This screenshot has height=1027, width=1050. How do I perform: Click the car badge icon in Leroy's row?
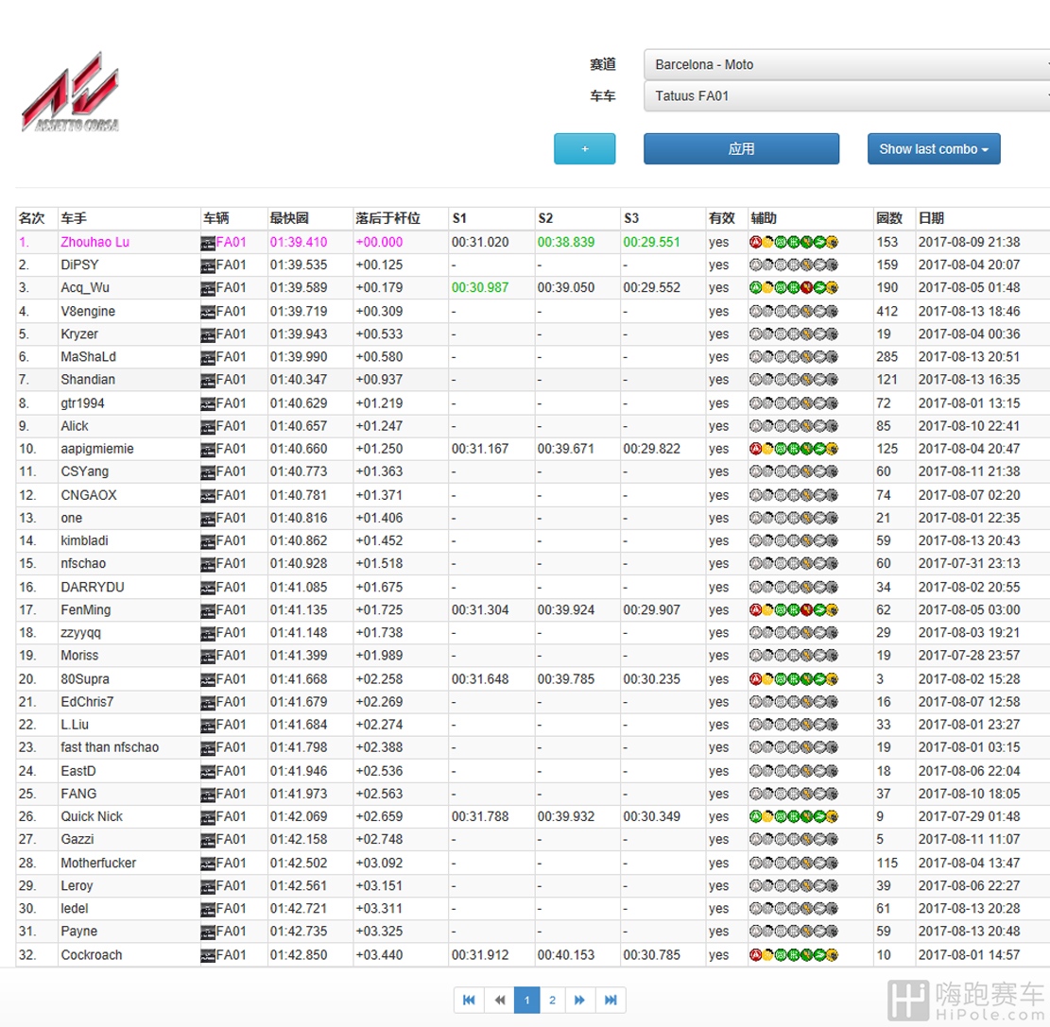pos(208,886)
